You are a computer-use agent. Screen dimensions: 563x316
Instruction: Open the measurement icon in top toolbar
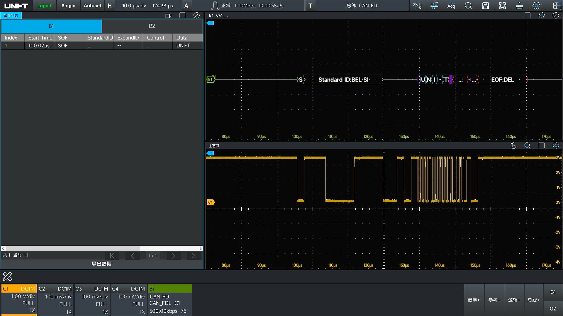click(x=417, y=6)
